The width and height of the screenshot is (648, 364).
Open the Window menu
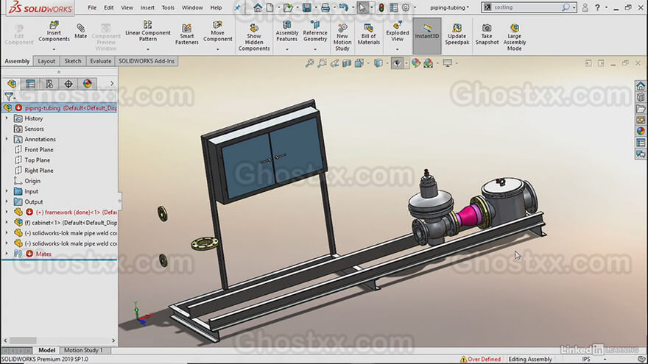[x=192, y=7]
